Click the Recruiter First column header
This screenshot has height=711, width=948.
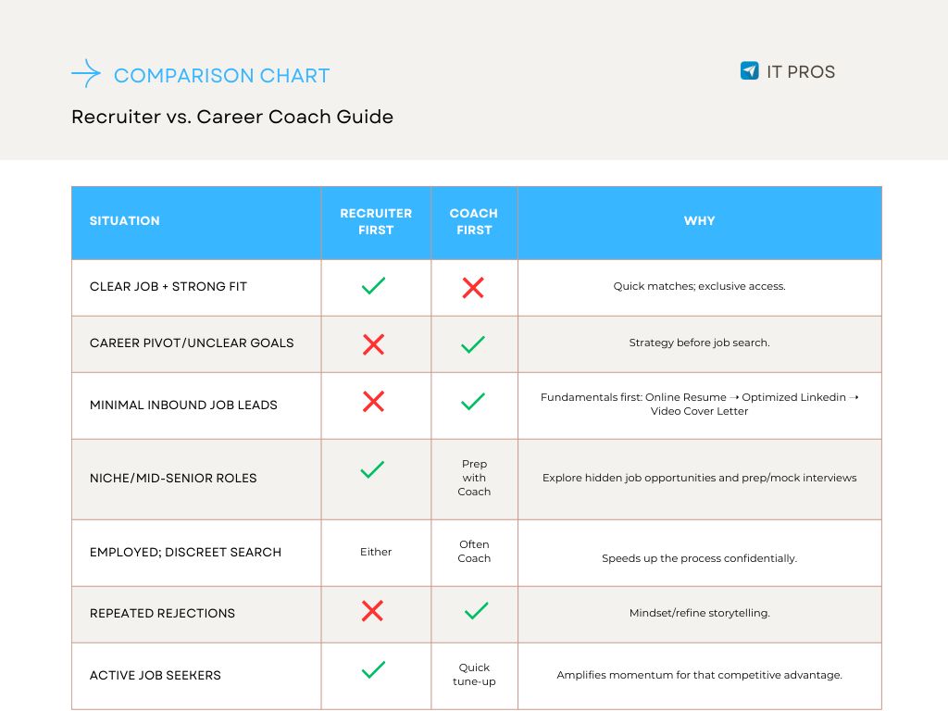[x=376, y=221]
